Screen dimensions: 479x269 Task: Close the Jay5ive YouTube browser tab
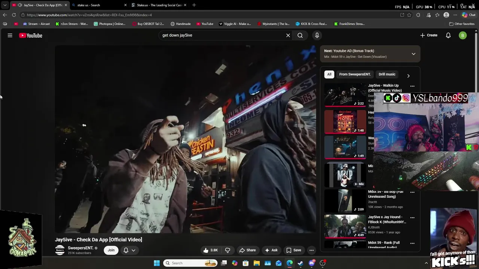click(65, 5)
